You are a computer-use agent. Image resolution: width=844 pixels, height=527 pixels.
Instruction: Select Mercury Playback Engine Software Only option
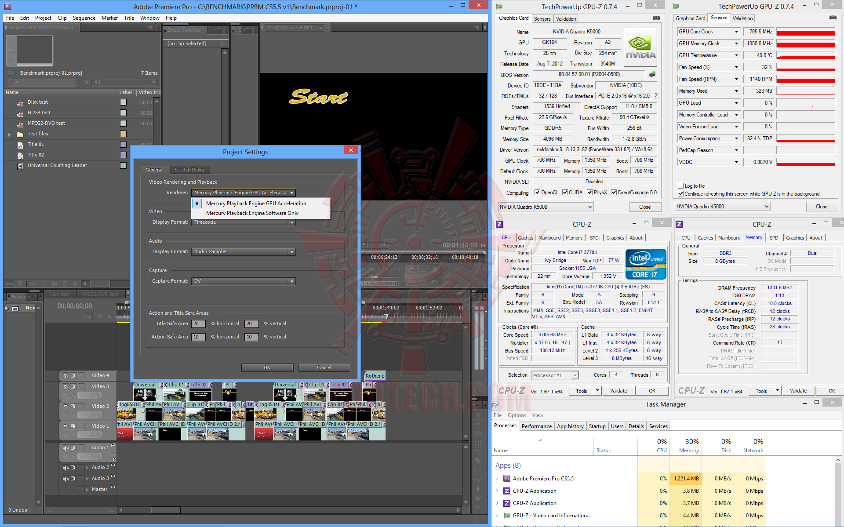coord(252,213)
